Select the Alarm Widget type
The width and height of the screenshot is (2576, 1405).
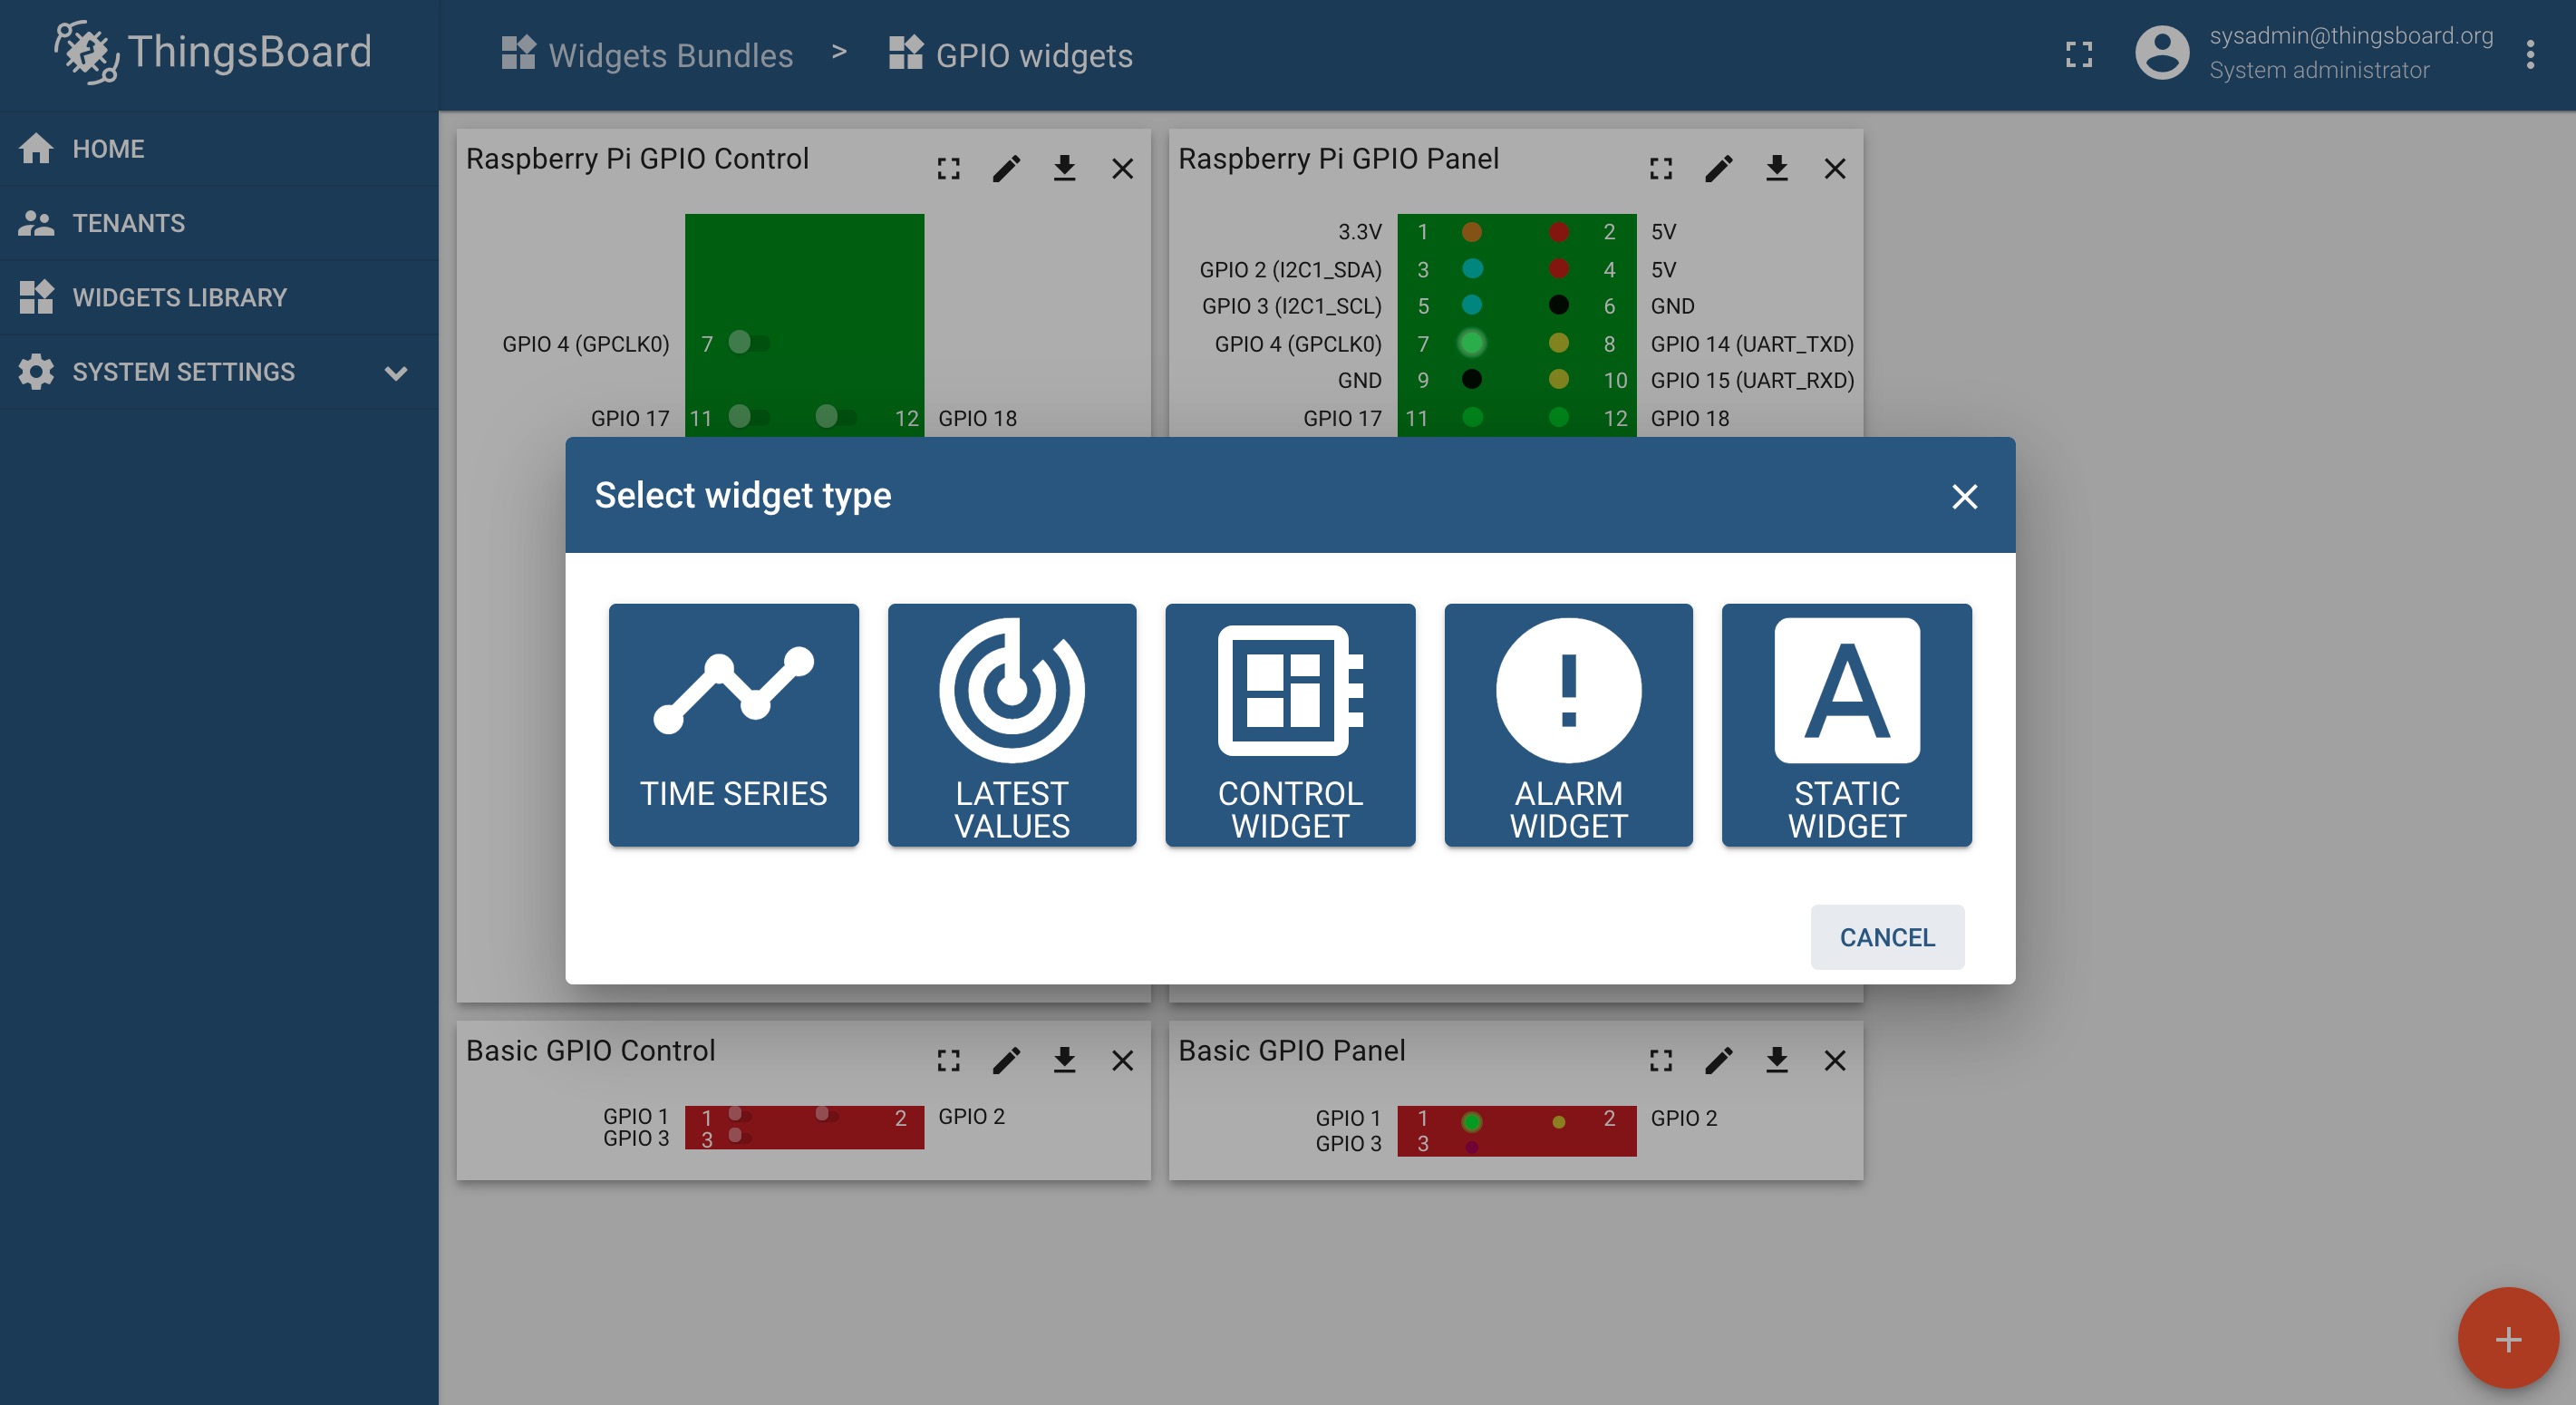coord(1568,724)
